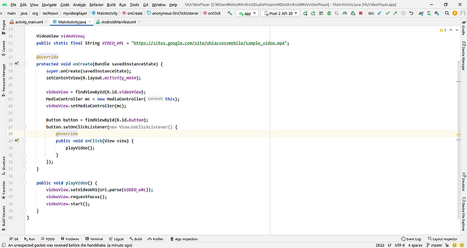Image resolution: width=467 pixels, height=248 pixels.
Task: Stop the app with the red square
Action: click(361, 13)
